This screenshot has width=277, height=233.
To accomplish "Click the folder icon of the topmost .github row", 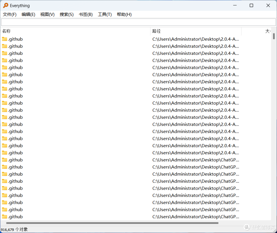I will click(5, 39).
